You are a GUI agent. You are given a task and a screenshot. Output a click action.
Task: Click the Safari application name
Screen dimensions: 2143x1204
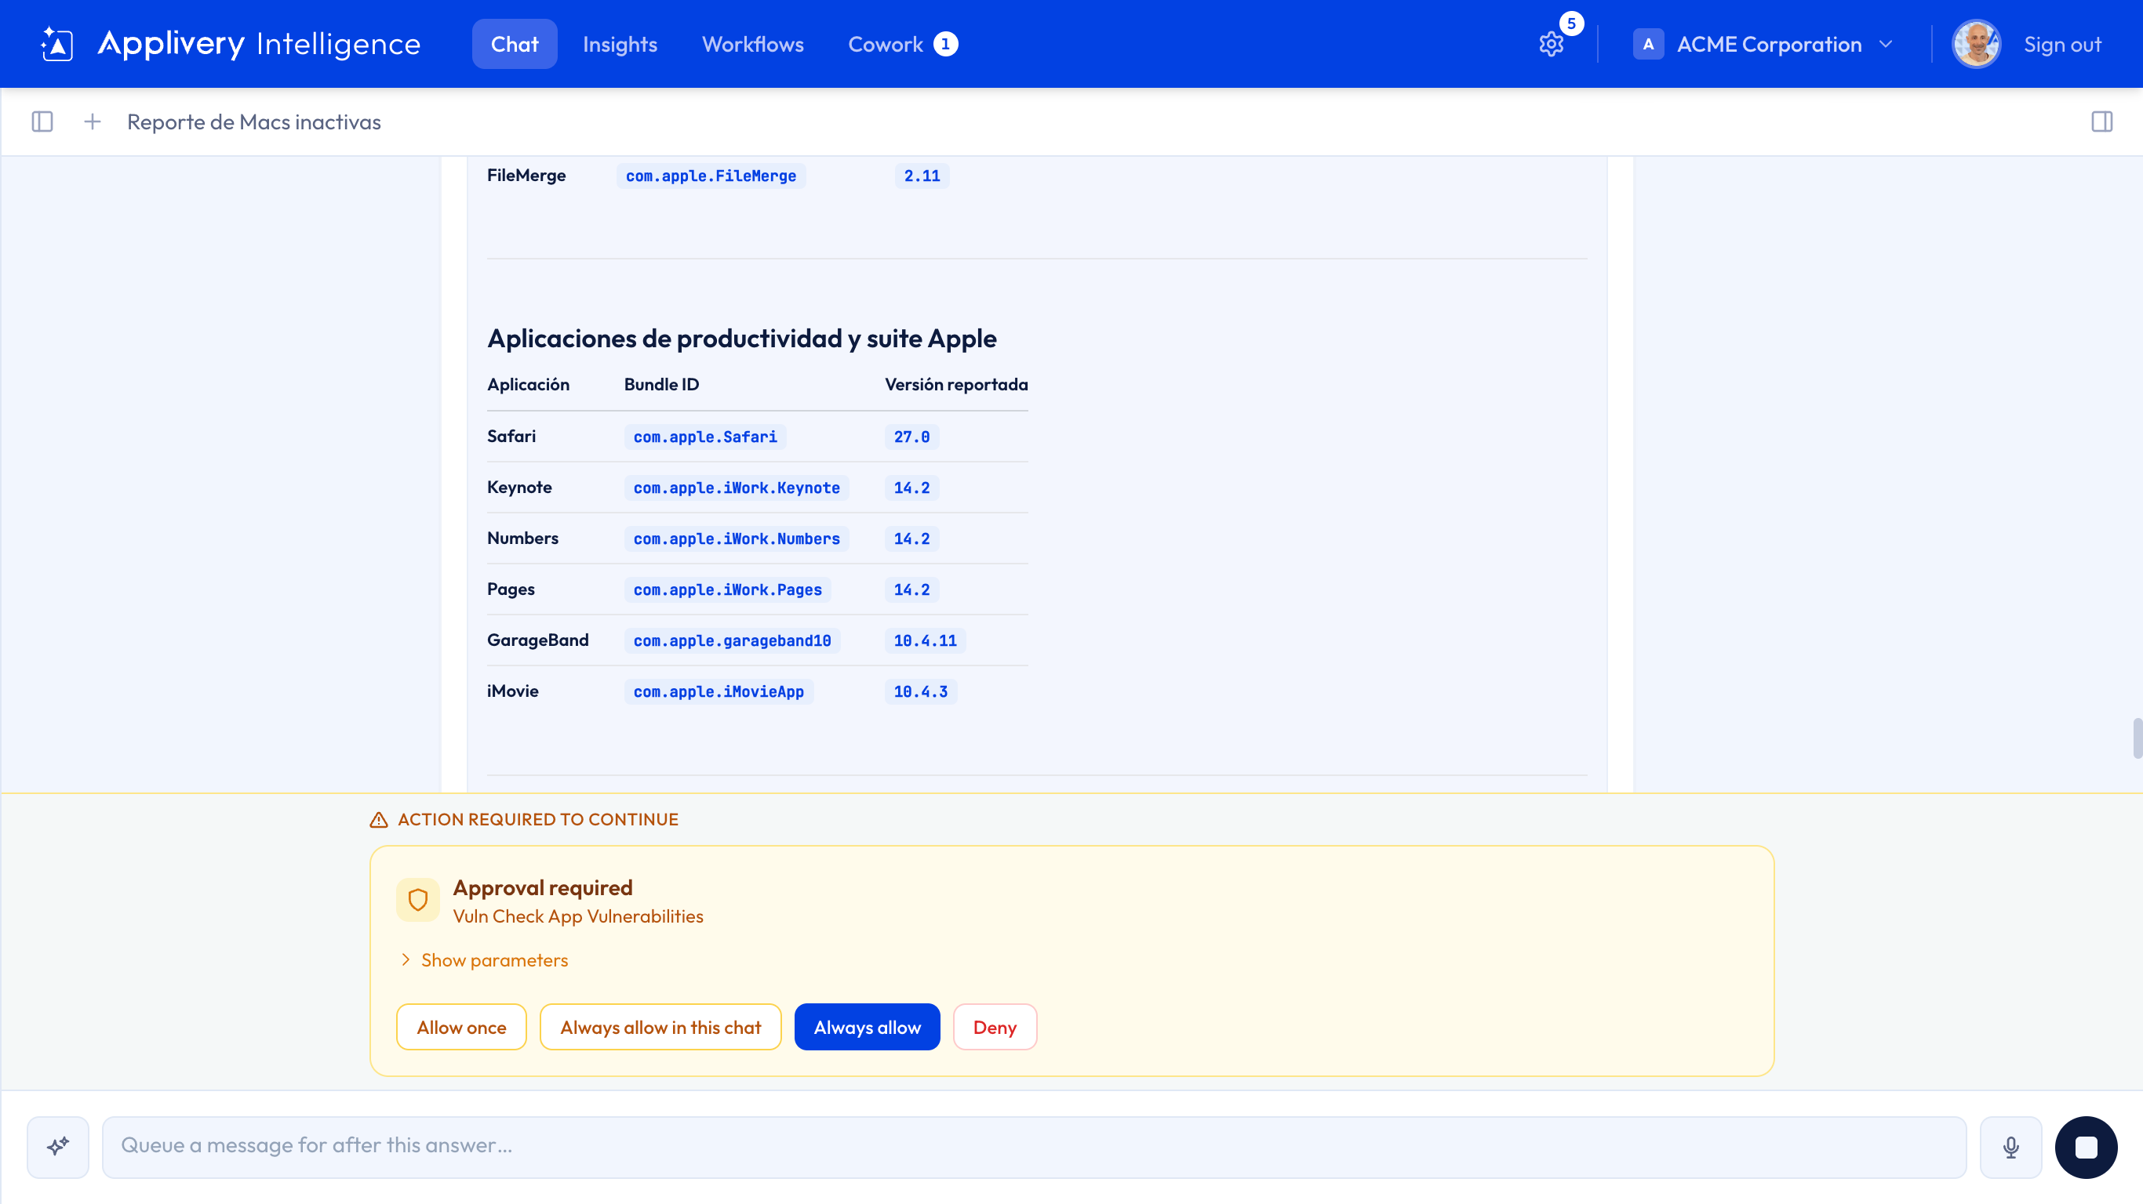tap(511, 437)
